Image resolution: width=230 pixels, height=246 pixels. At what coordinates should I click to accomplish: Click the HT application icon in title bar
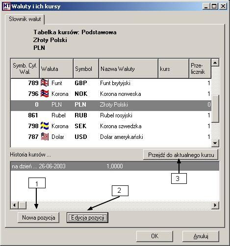coord(7,6)
